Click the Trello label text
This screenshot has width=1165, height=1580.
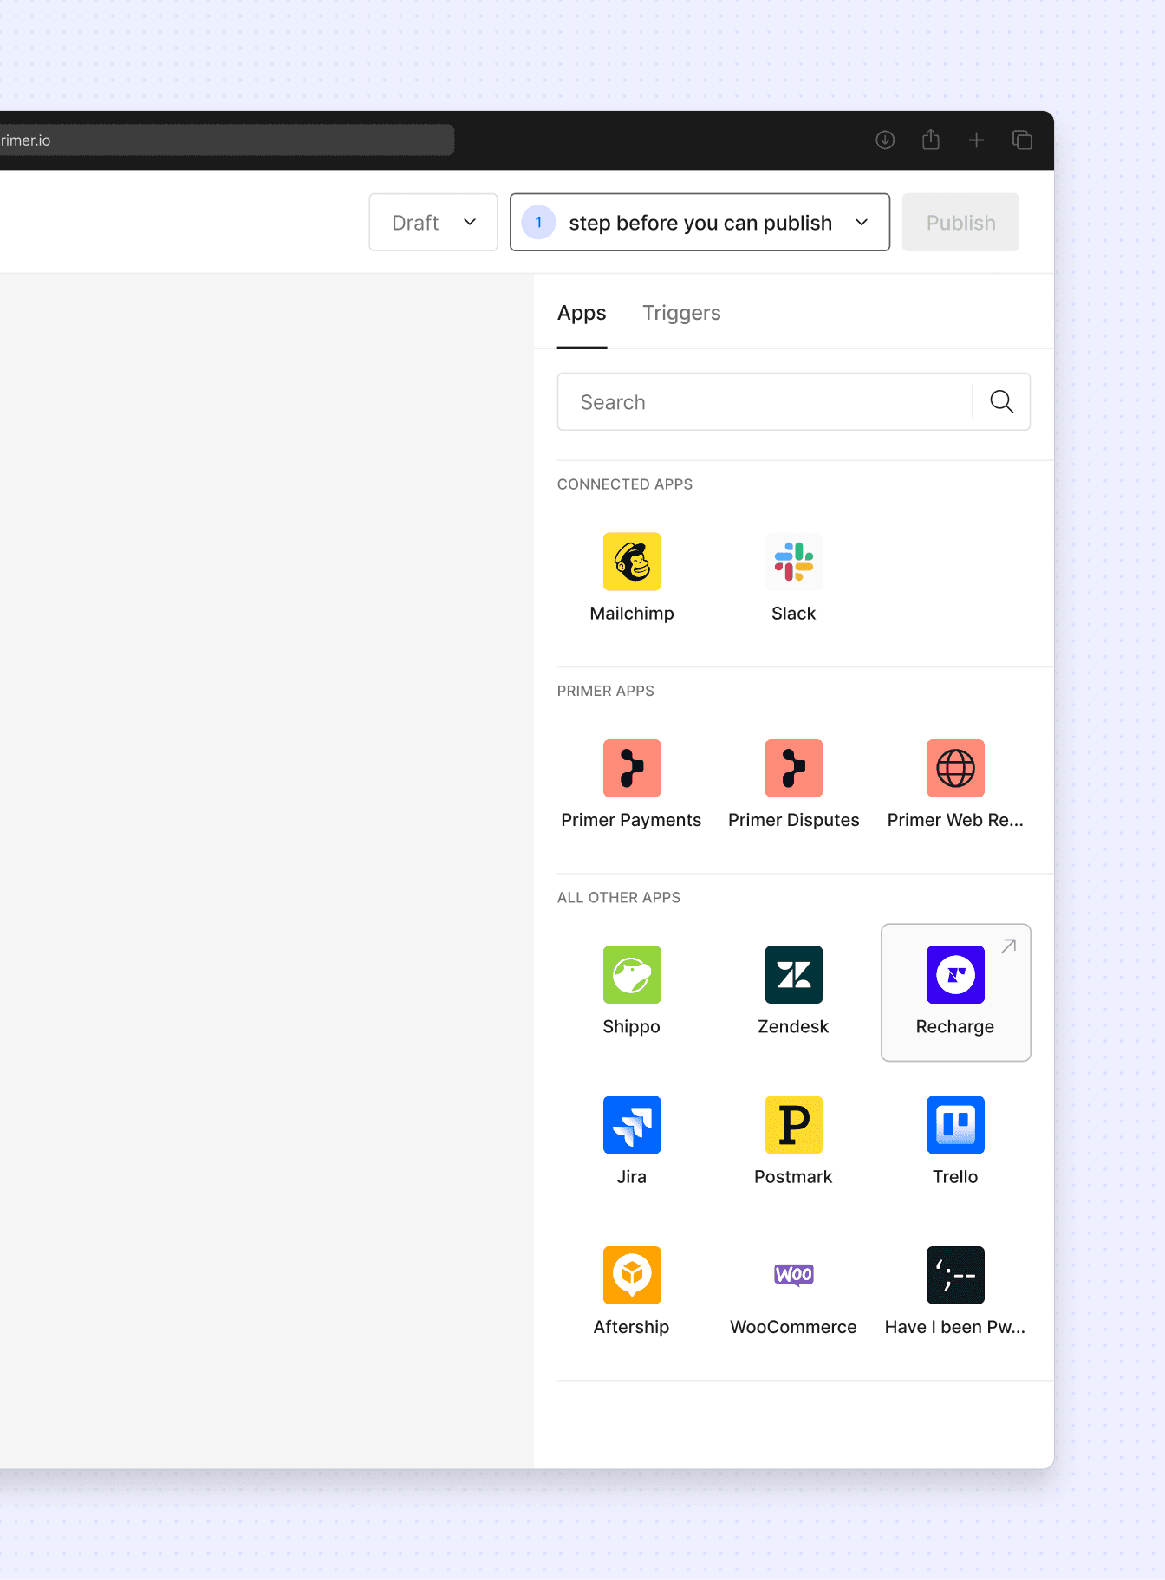pyautogui.click(x=955, y=1177)
